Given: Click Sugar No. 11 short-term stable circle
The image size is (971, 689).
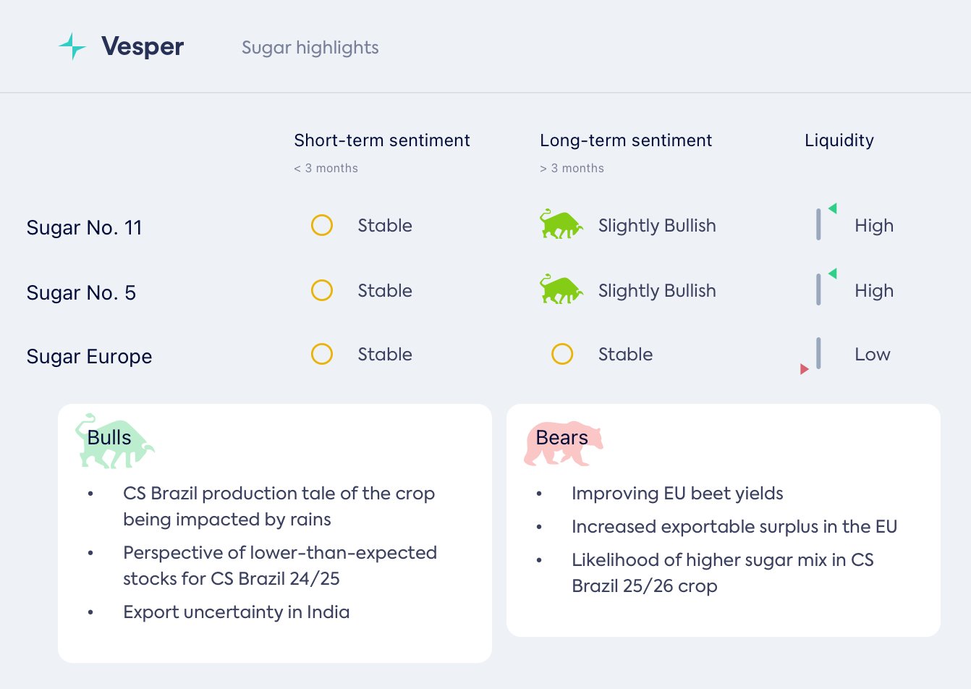Looking at the screenshot, I should pos(322,225).
